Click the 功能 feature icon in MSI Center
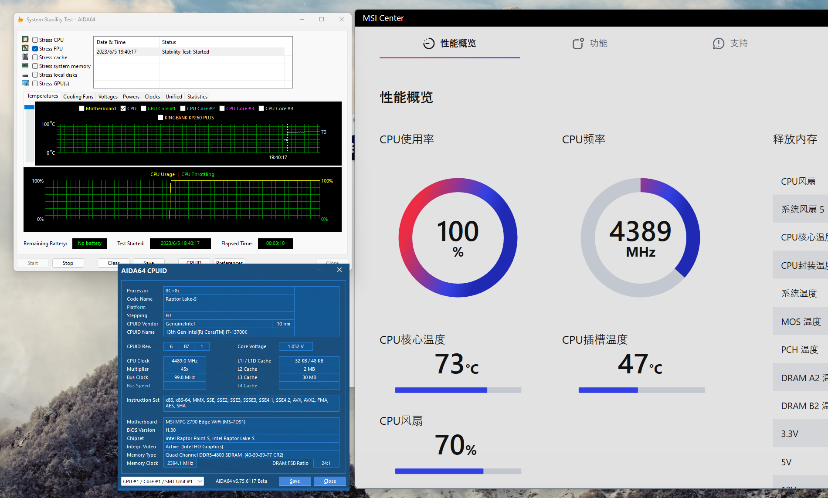 click(578, 43)
